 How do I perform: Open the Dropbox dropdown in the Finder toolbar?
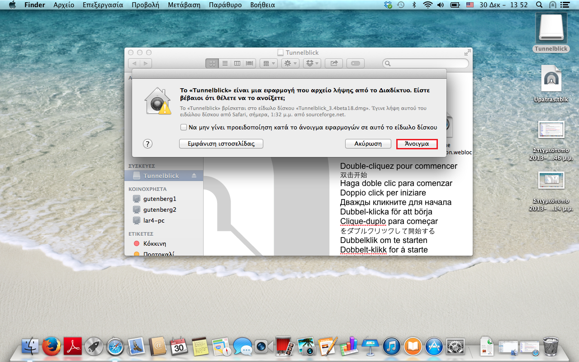point(312,64)
